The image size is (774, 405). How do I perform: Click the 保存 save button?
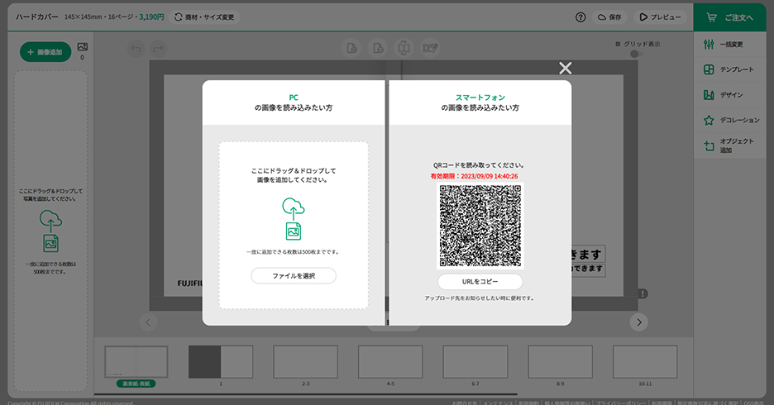[609, 17]
